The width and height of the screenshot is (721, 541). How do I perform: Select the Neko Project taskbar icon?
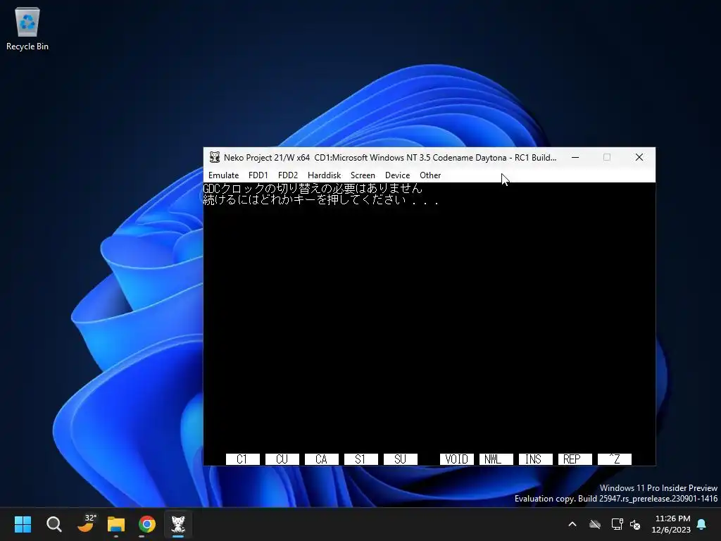pyautogui.click(x=178, y=524)
